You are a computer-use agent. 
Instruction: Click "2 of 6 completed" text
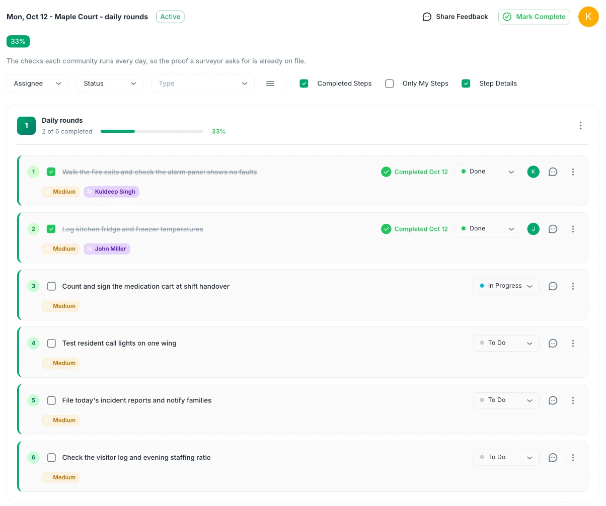67,131
